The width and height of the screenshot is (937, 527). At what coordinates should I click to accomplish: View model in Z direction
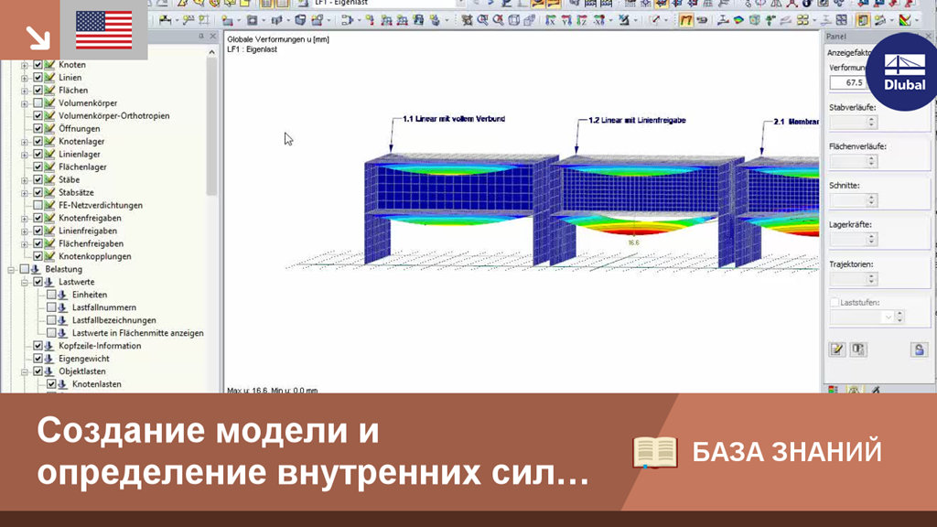click(581, 20)
